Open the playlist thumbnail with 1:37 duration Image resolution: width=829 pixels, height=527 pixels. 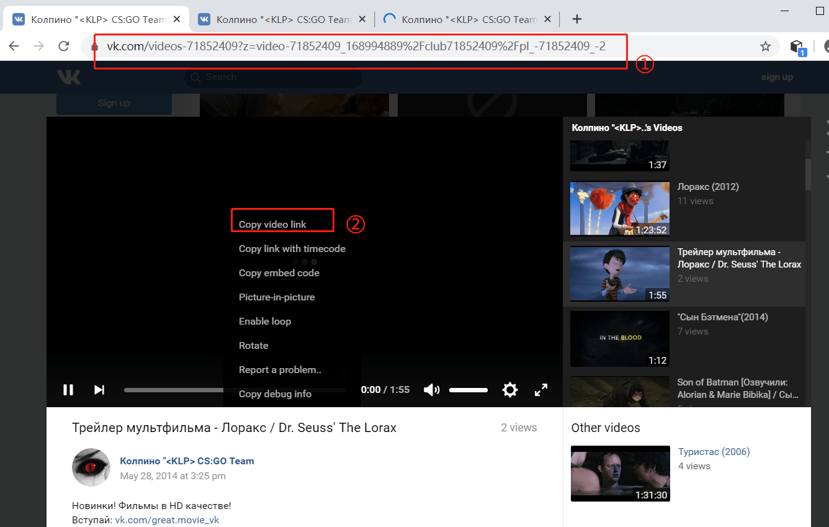pyautogui.click(x=620, y=156)
